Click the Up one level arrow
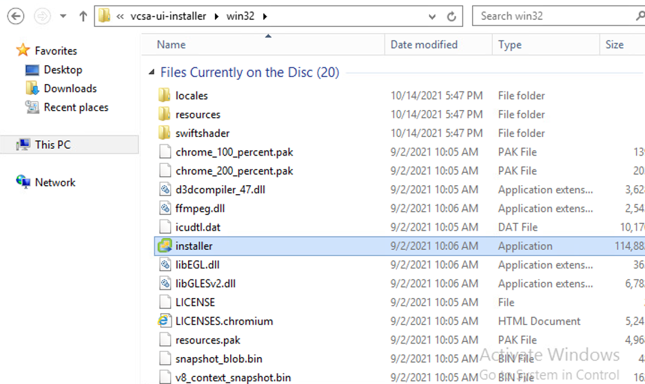Viewport: 645px width, 384px height. click(x=83, y=16)
